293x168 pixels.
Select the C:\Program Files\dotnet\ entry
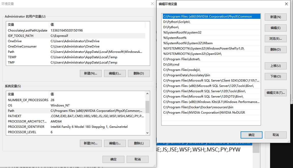(211, 59)
